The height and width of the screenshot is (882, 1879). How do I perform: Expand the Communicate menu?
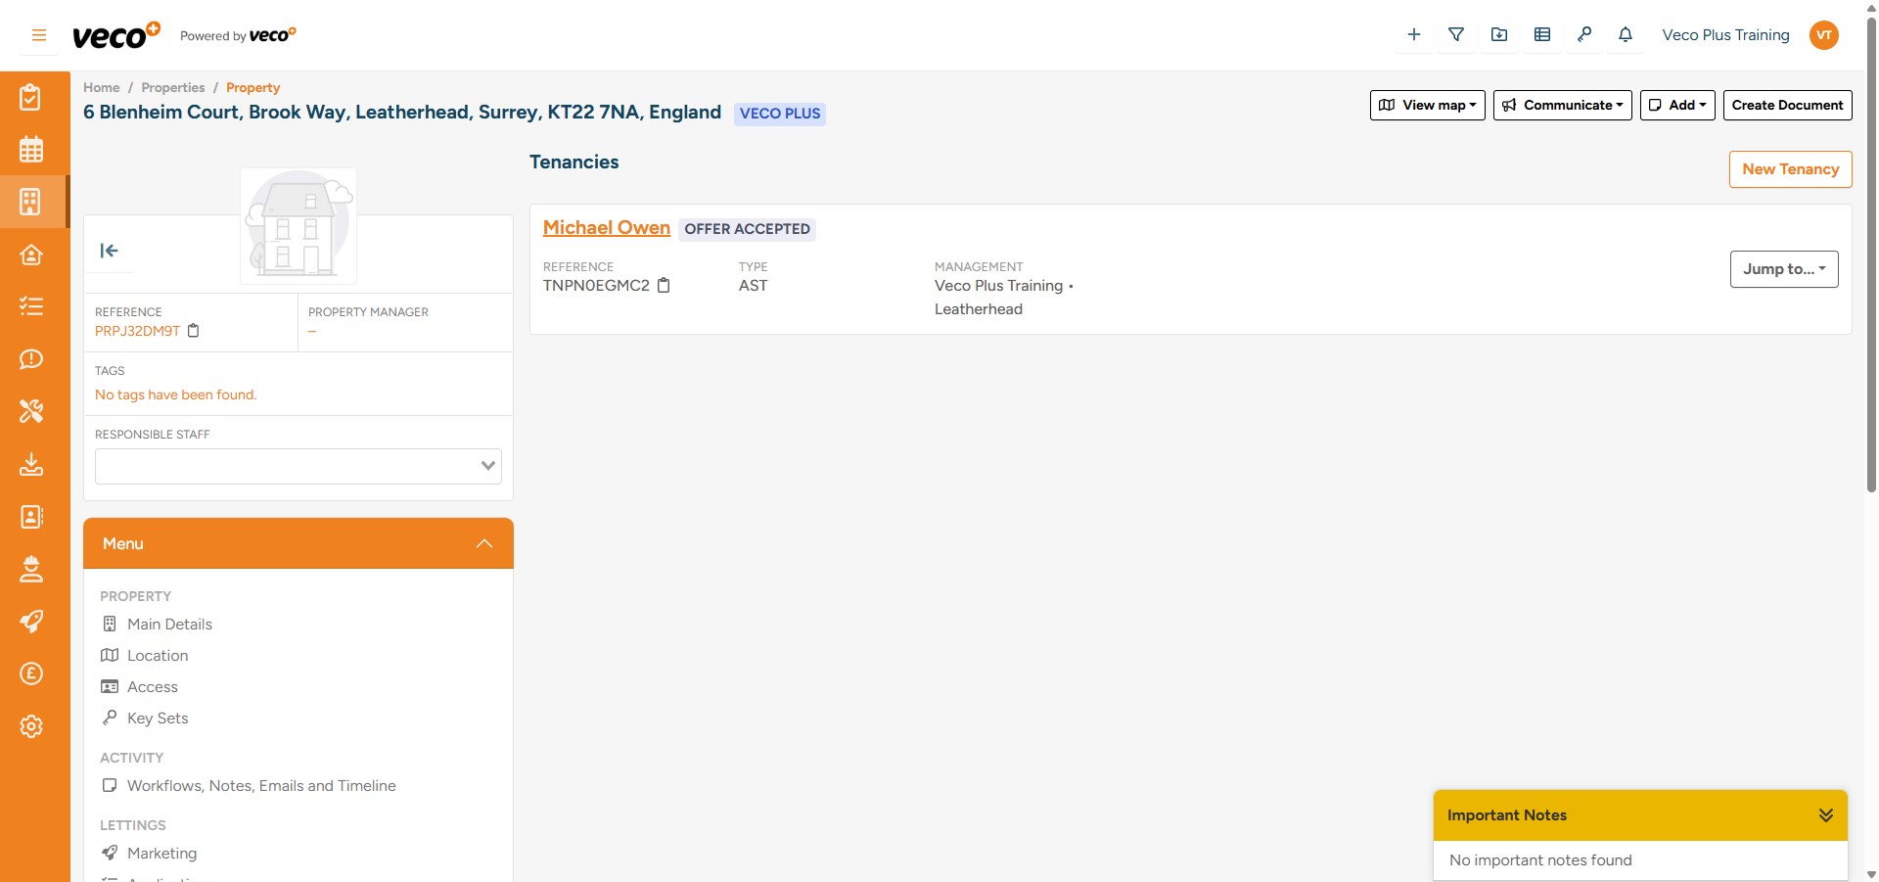(x=1562, y=105)
